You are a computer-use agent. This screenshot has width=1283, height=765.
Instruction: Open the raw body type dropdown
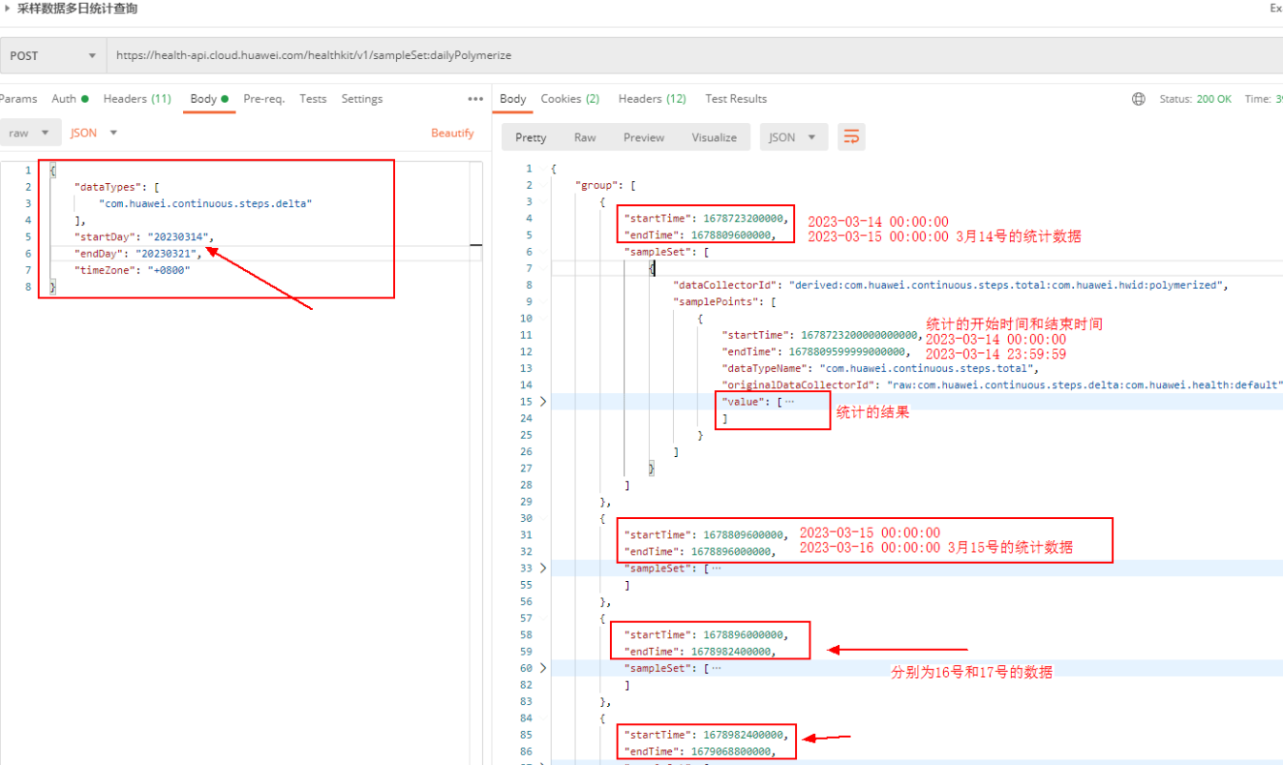[30, 133]
